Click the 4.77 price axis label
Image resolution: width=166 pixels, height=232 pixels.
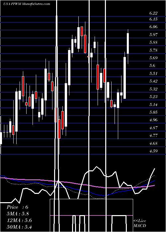(153, 135)
